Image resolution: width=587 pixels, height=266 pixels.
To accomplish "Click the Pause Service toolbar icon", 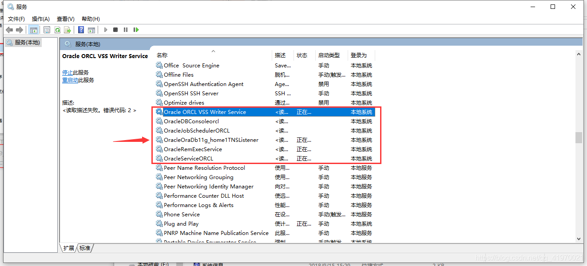I will tap(126, 30).
